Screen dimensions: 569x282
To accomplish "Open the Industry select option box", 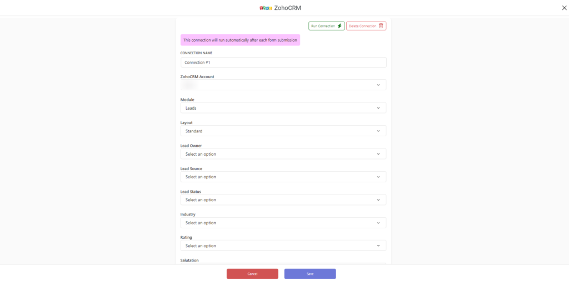I will pos(283,223).
